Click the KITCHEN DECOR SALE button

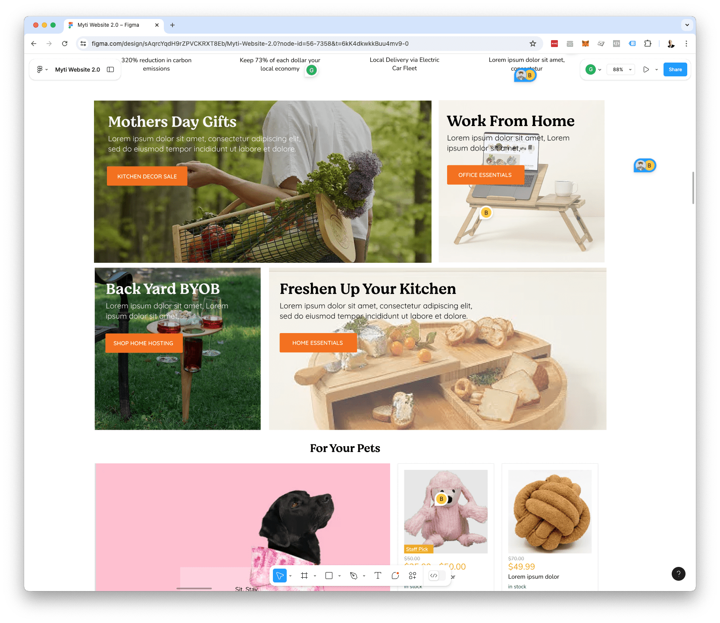click(147, 176)
